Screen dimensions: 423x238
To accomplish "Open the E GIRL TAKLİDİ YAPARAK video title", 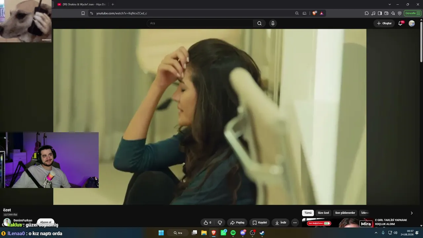I will 391,222.
